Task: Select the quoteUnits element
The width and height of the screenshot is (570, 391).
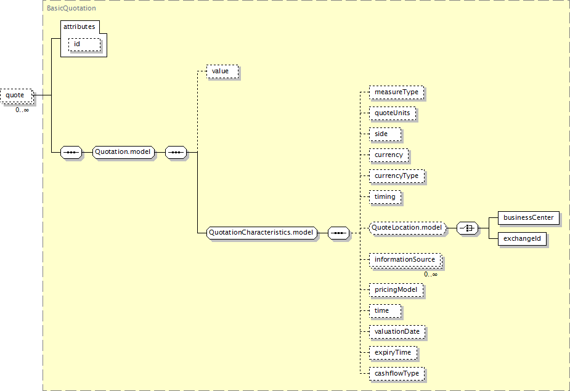Action: (392, 113)
